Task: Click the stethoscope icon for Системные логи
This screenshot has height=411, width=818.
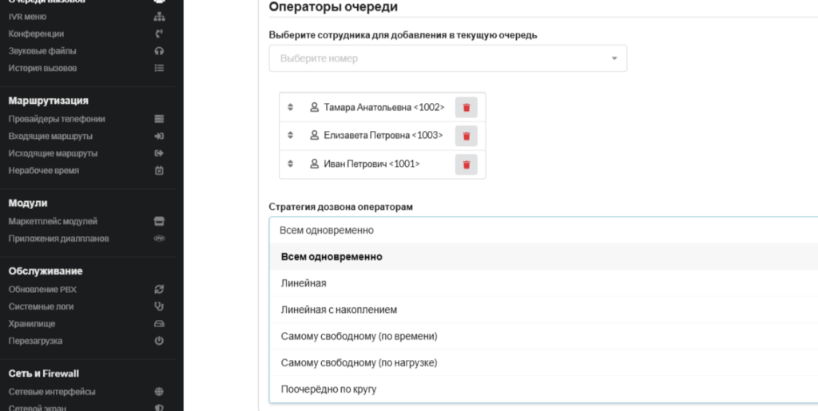Action: coord(159,306)
